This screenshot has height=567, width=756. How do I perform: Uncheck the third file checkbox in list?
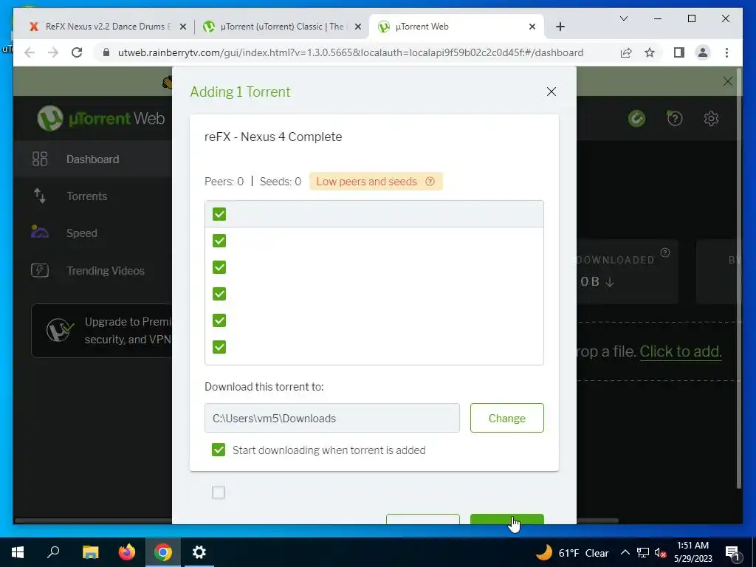coord(219,267)
